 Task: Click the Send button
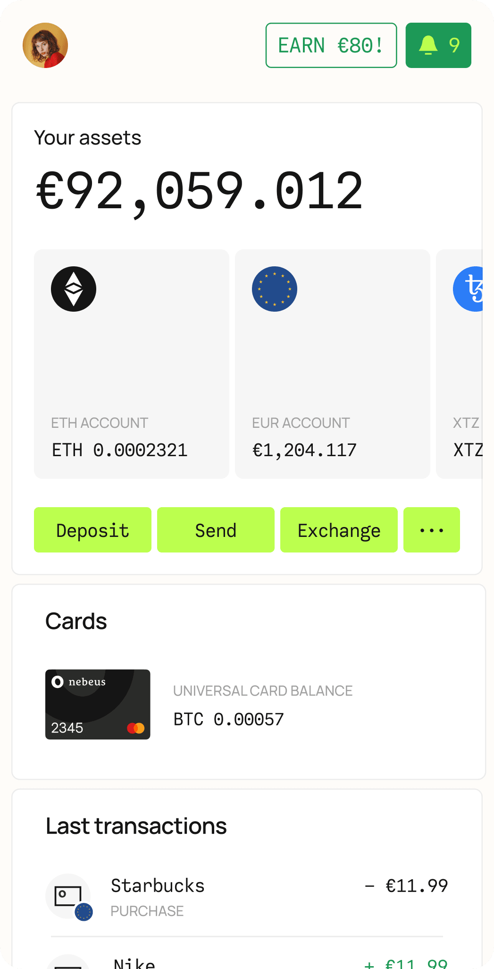[216, 530]
